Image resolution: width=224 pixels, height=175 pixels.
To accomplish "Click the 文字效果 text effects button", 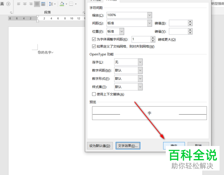I will click(128, 146).
